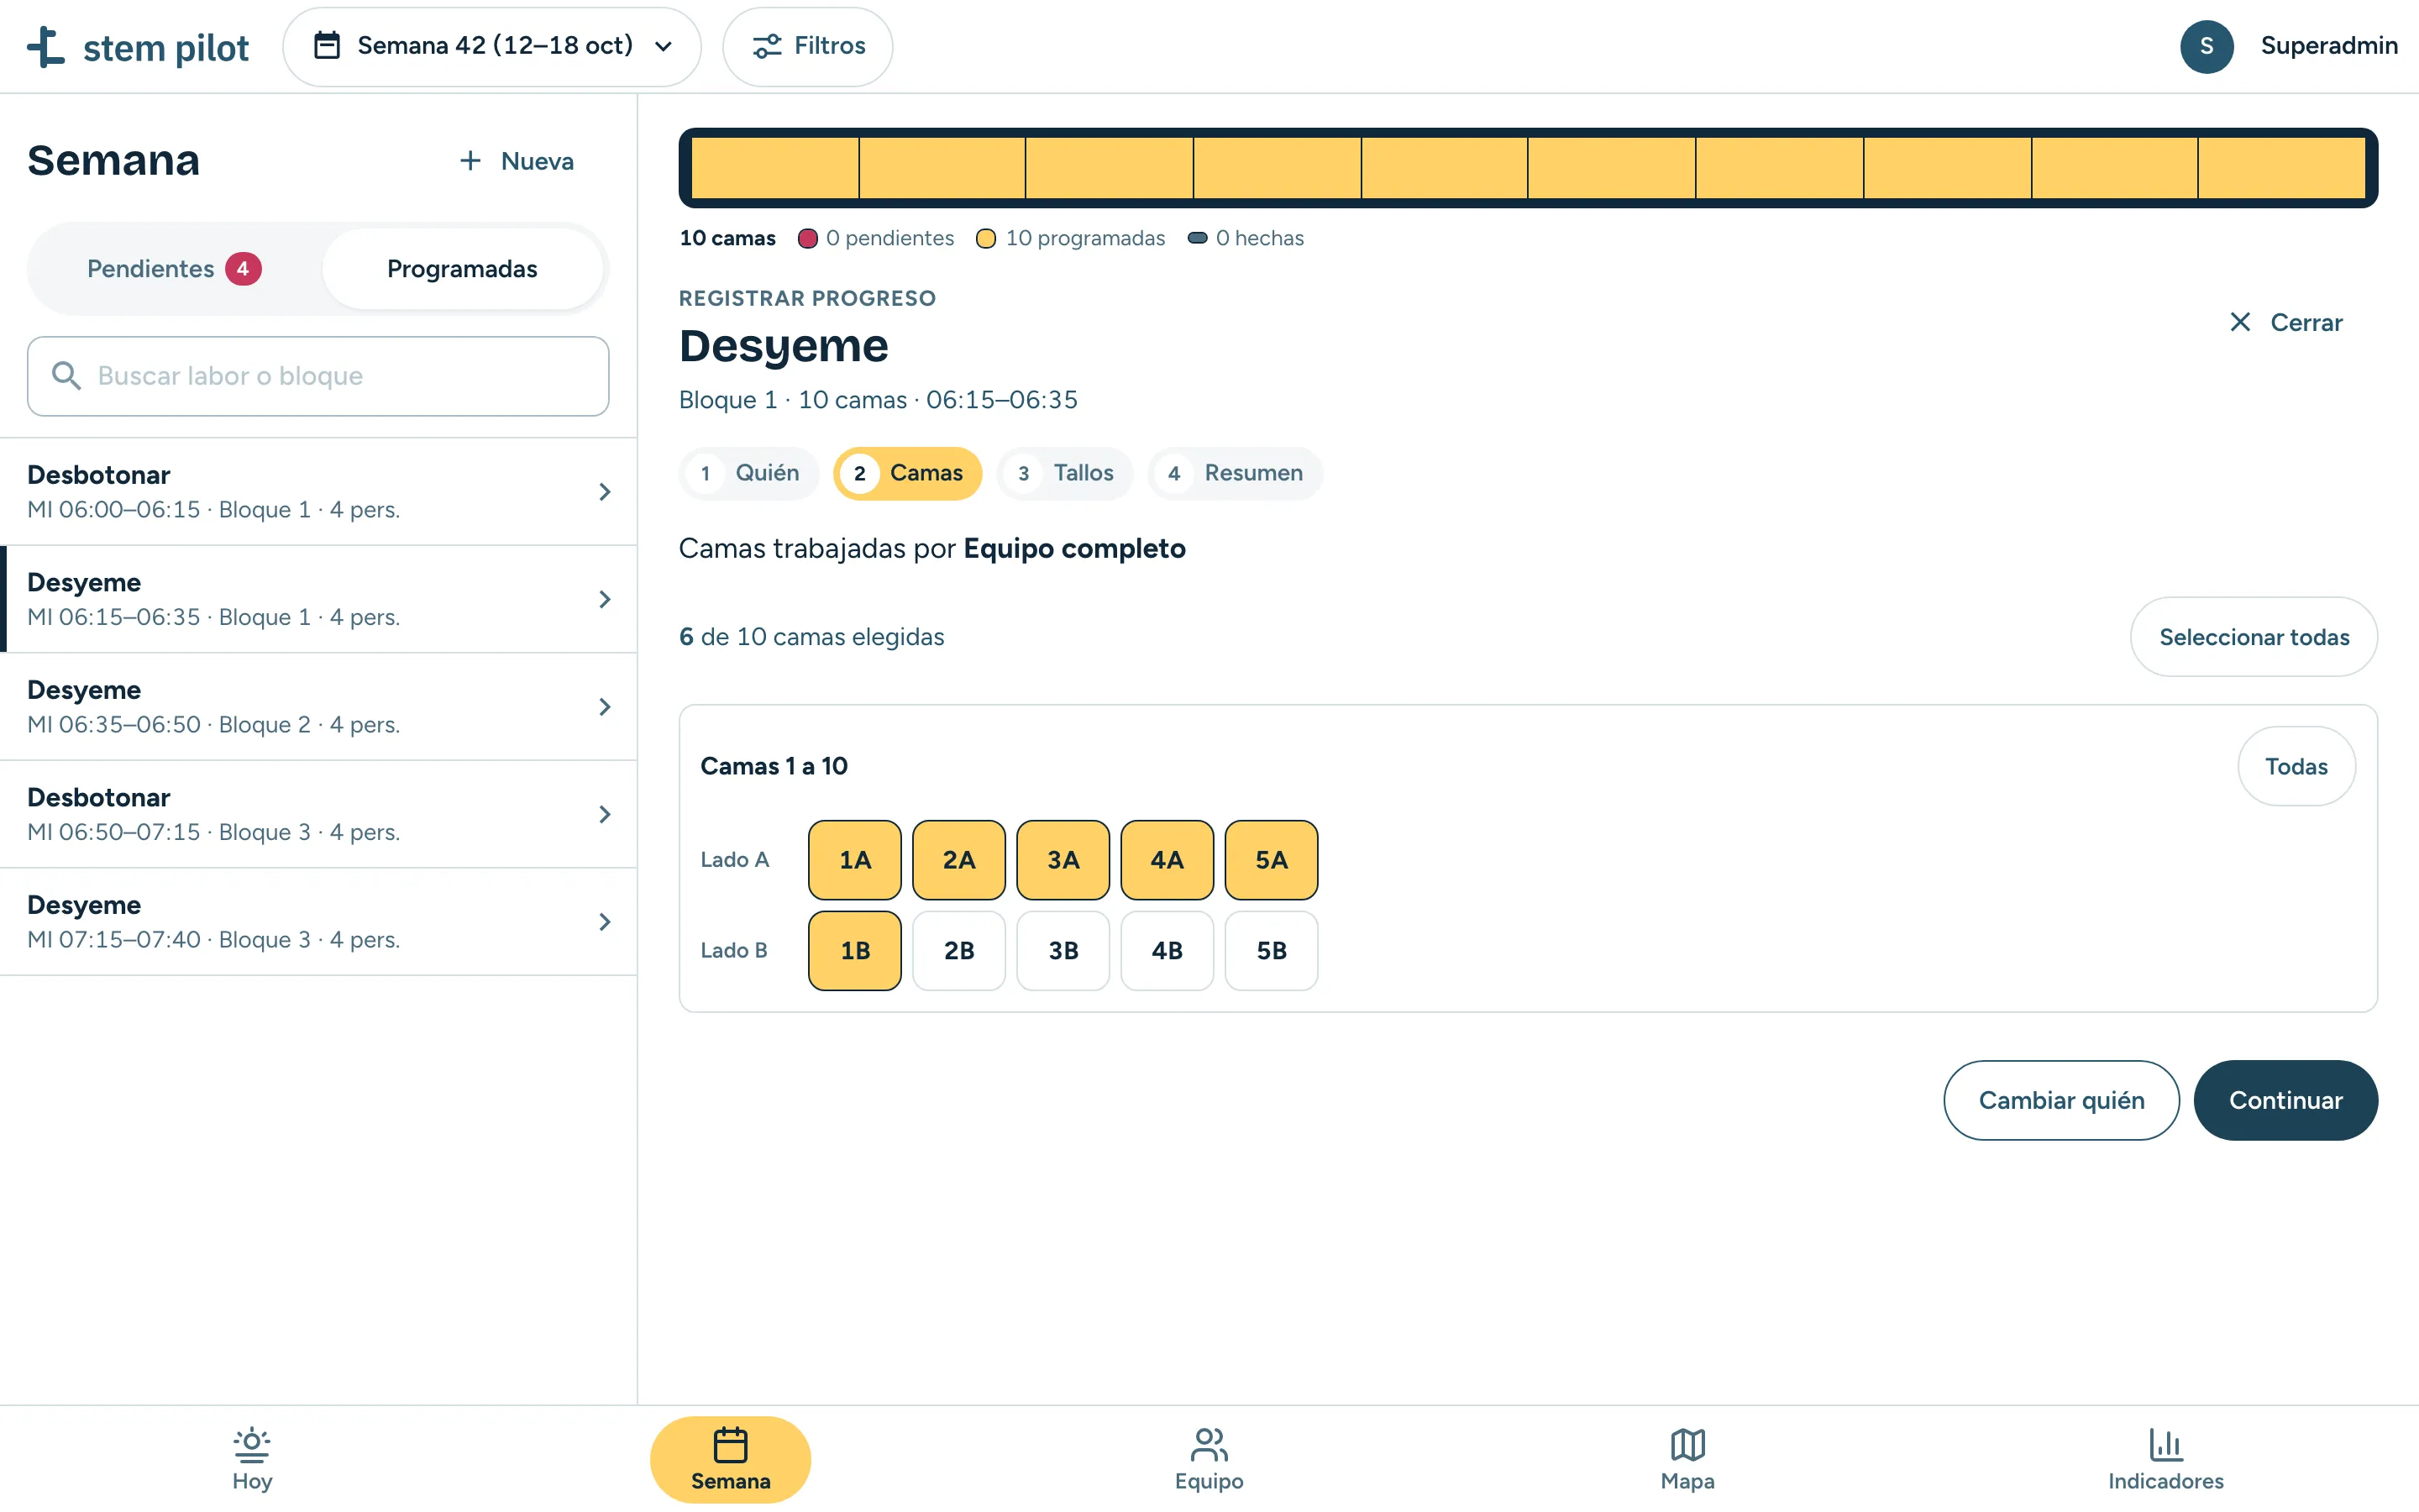Click the Filtros sliders icon
Image resolution: width=2419 pixels, height=1512 pixels.
pyautogui.click(x=767, y=46)
